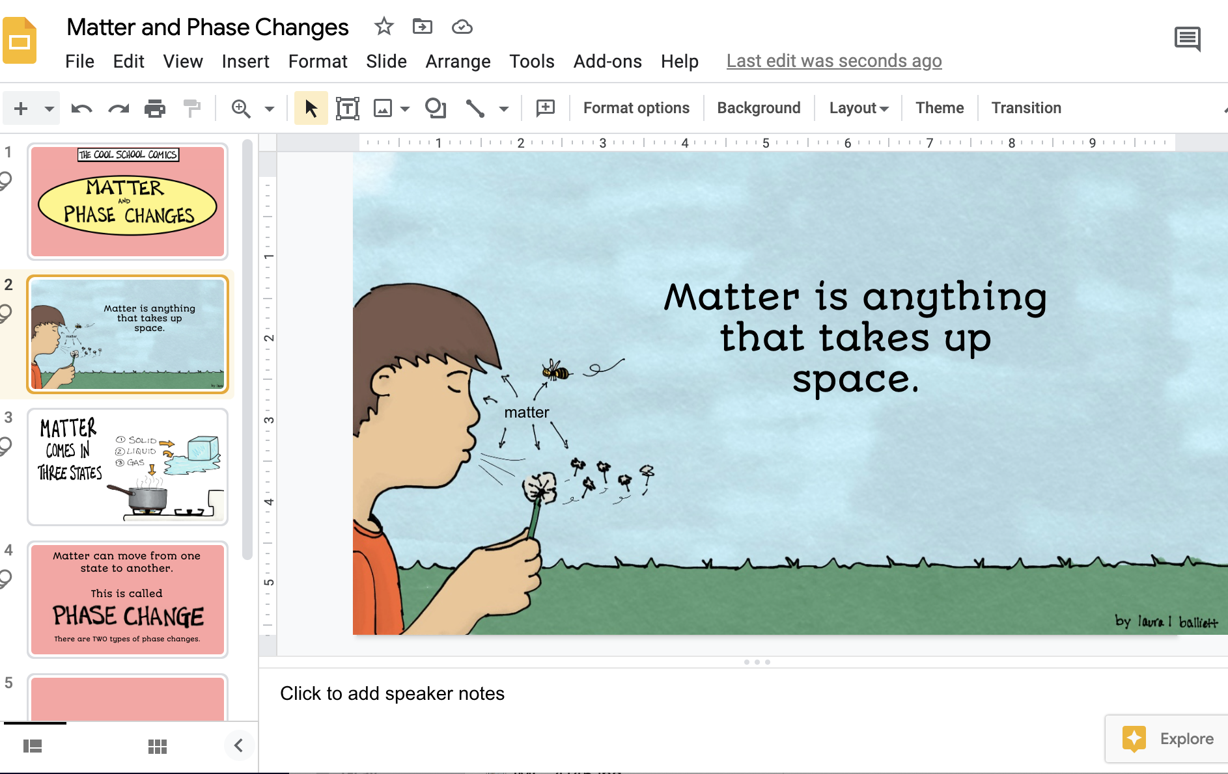Viewport: 1228px width, 774px height.
Task: Collapse the slide panel with chevron
Action: pos(238,745)
